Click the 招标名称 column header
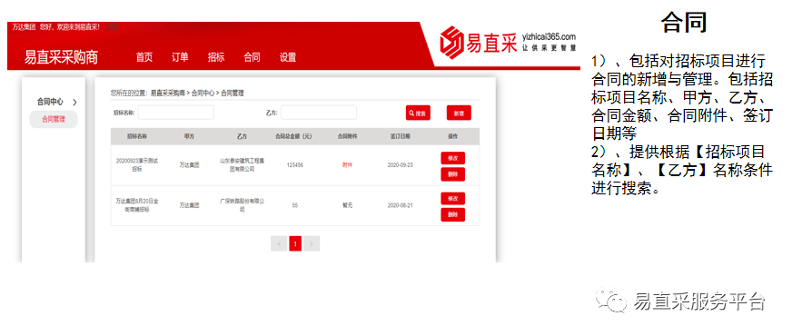 tap(137, 136)
